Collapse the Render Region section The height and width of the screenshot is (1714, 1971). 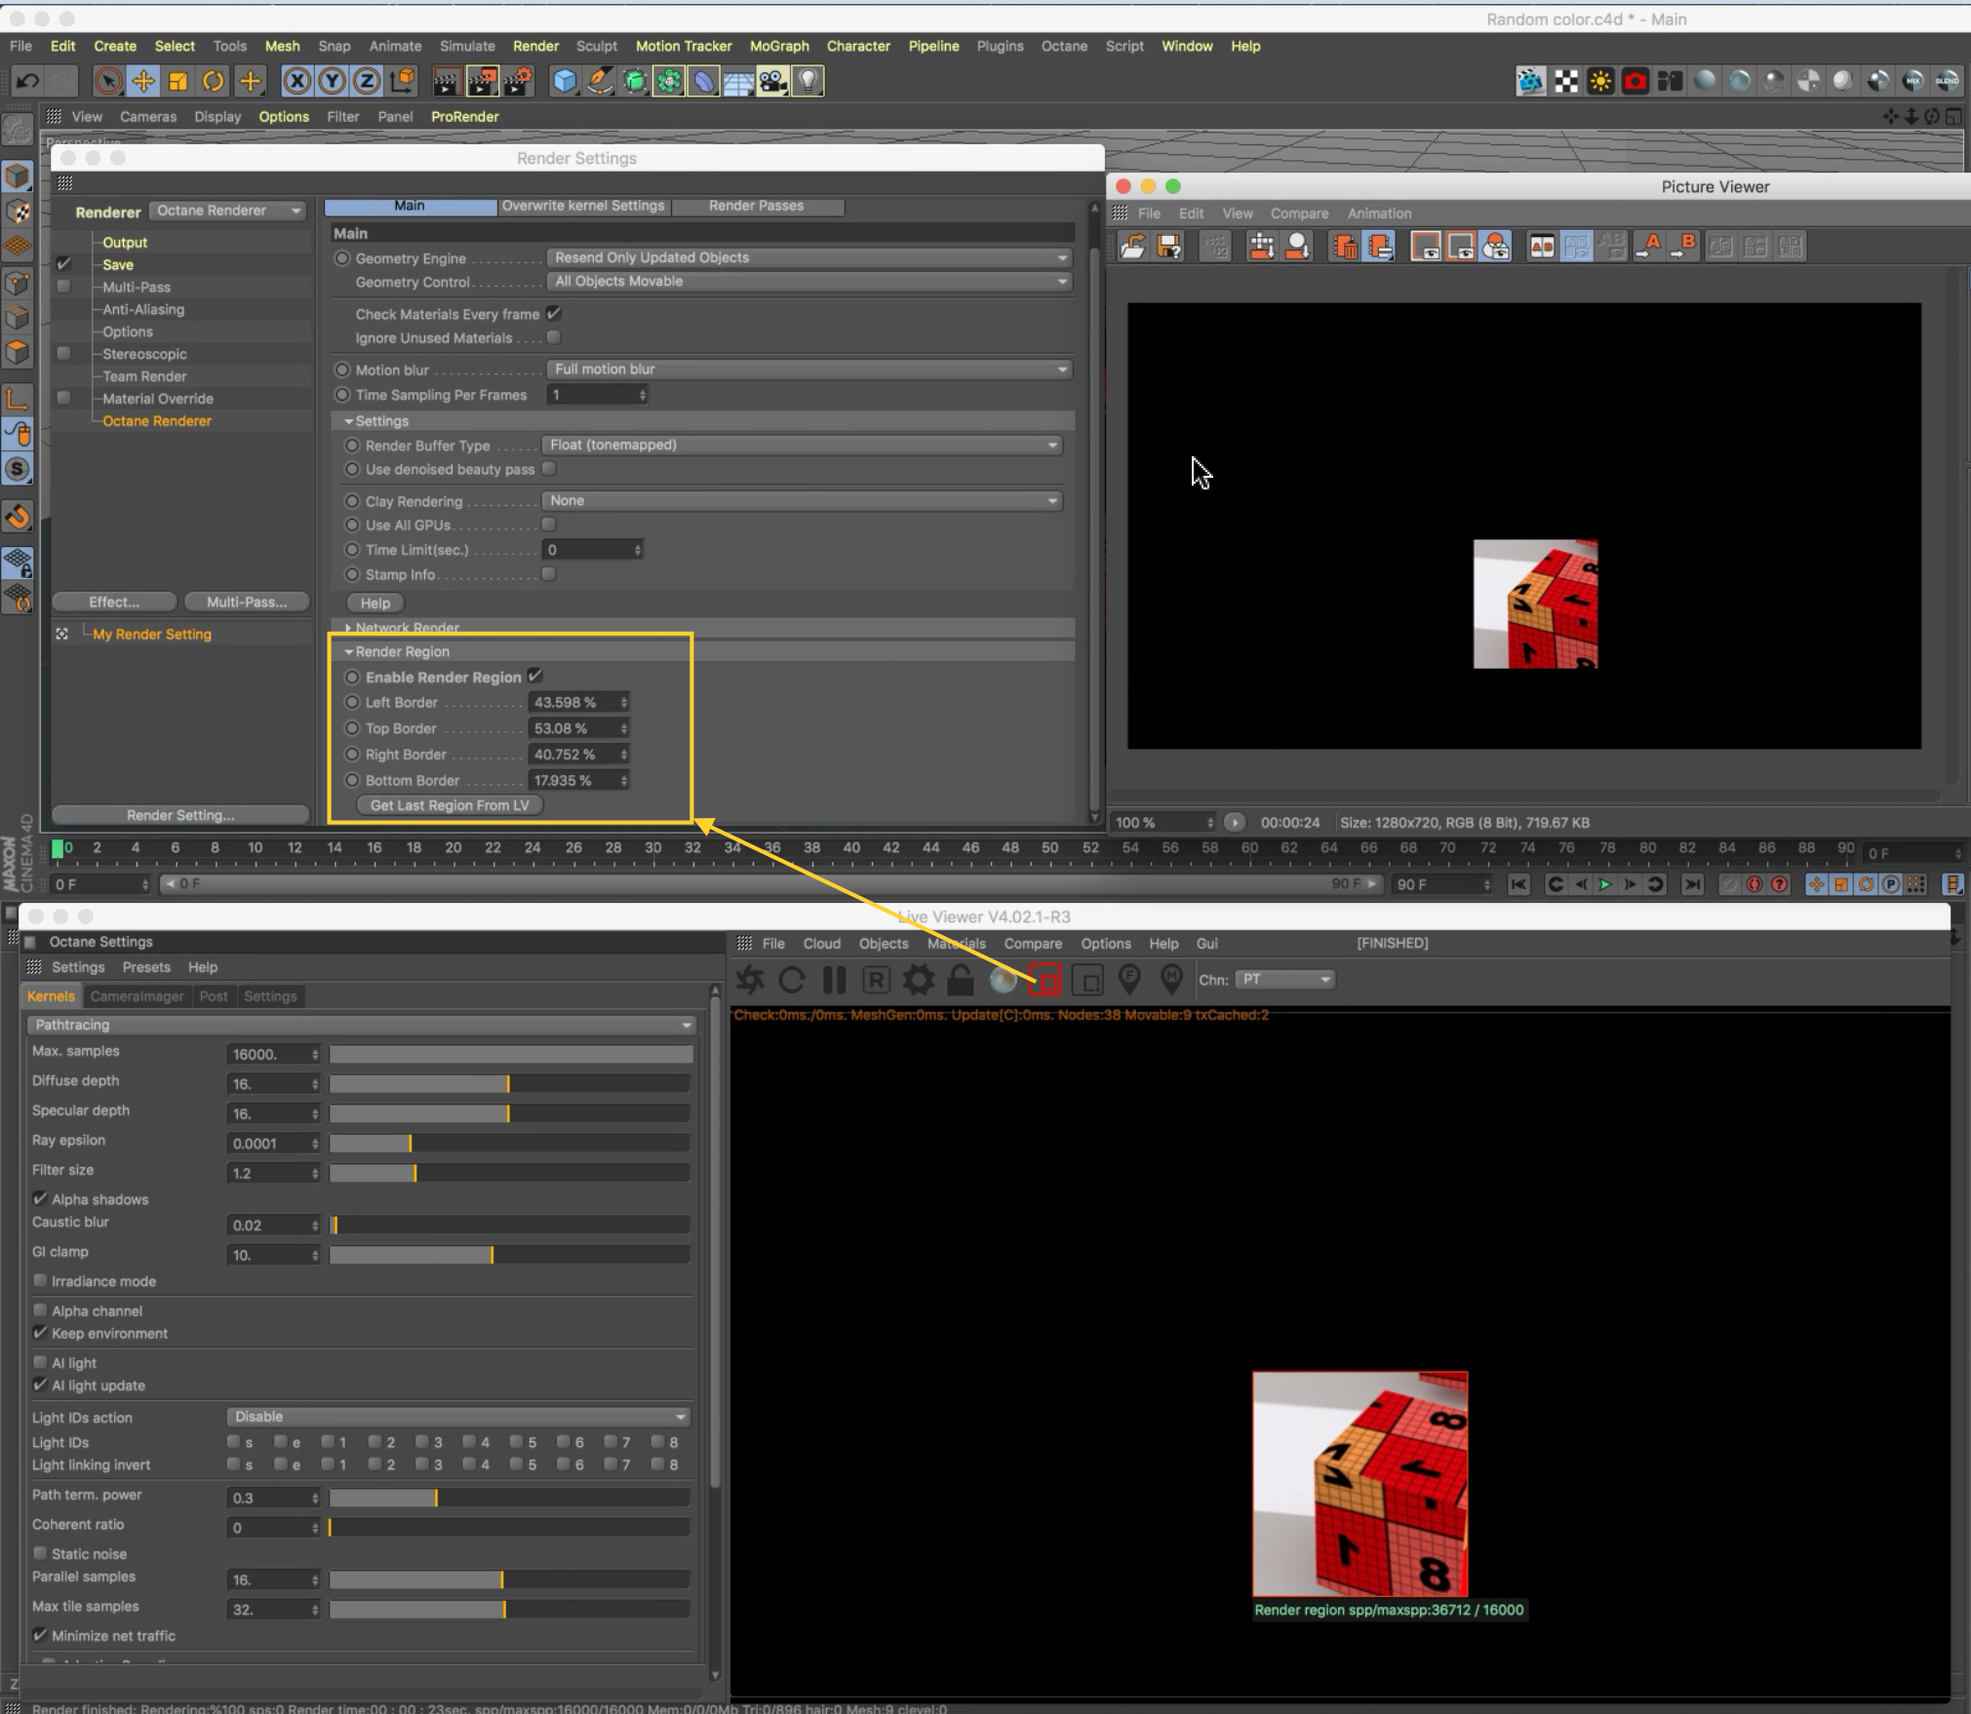click(x=349, y=651)
